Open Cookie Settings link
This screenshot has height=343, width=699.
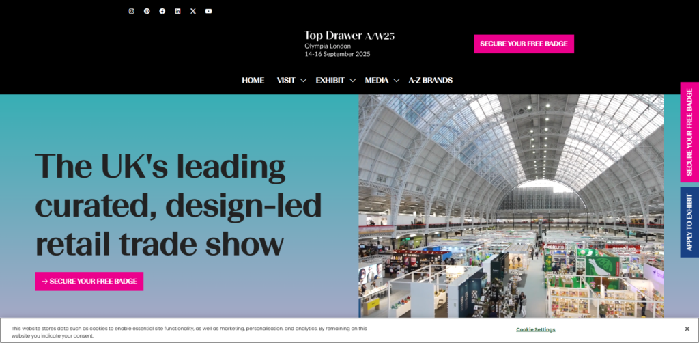click(x=536, y=329)
